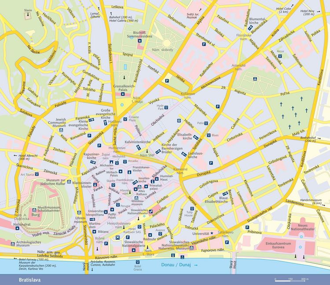This screenshot has width=330, height=285.
Task: Click the map scale bar
Action: click(x=290, y=280)
